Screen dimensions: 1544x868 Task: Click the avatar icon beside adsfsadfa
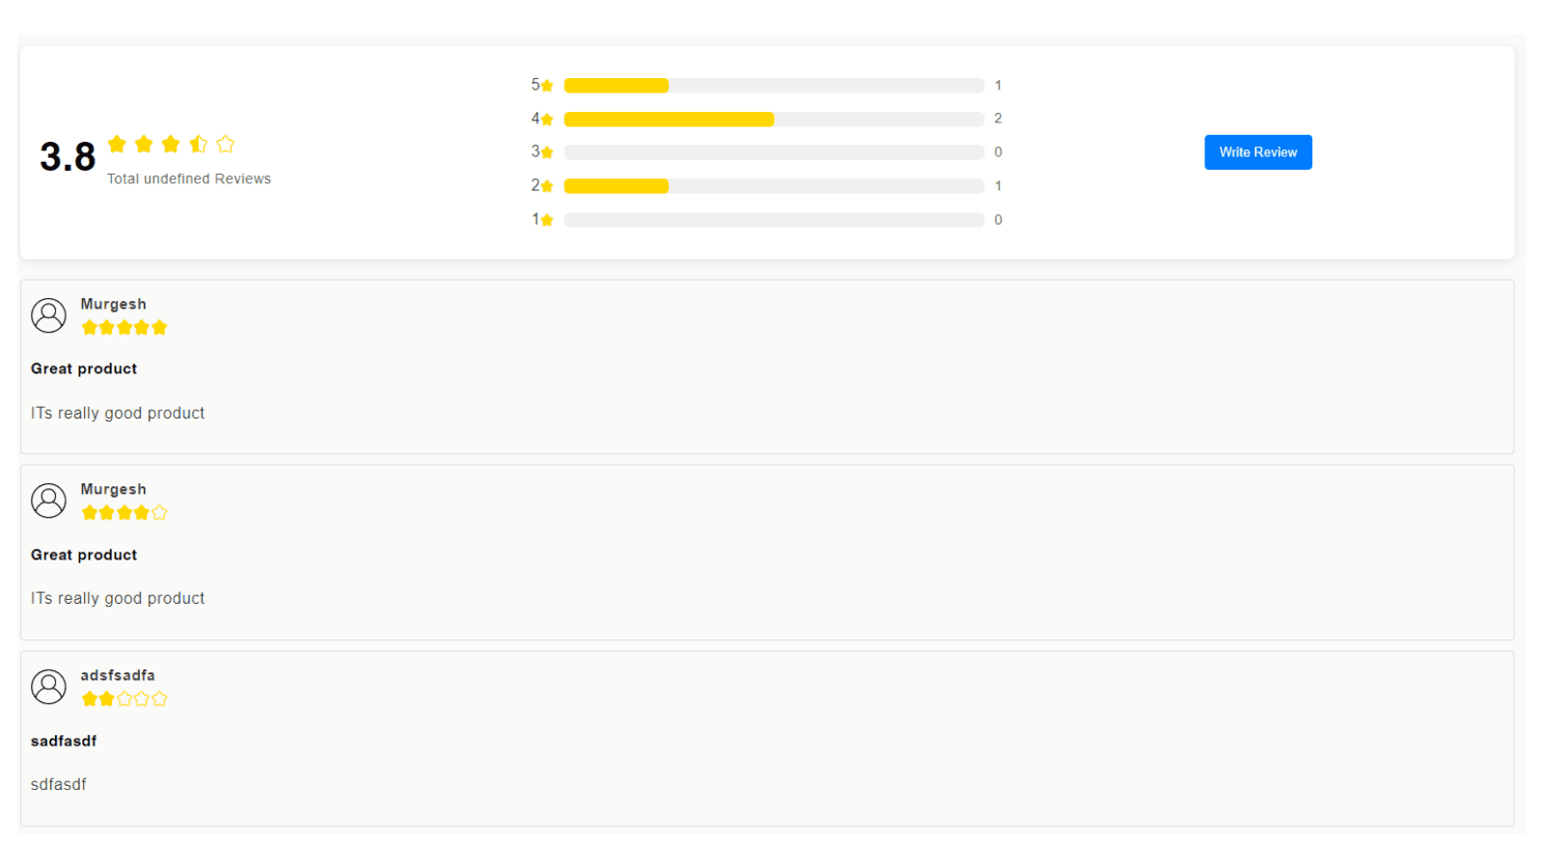(48, 687)
